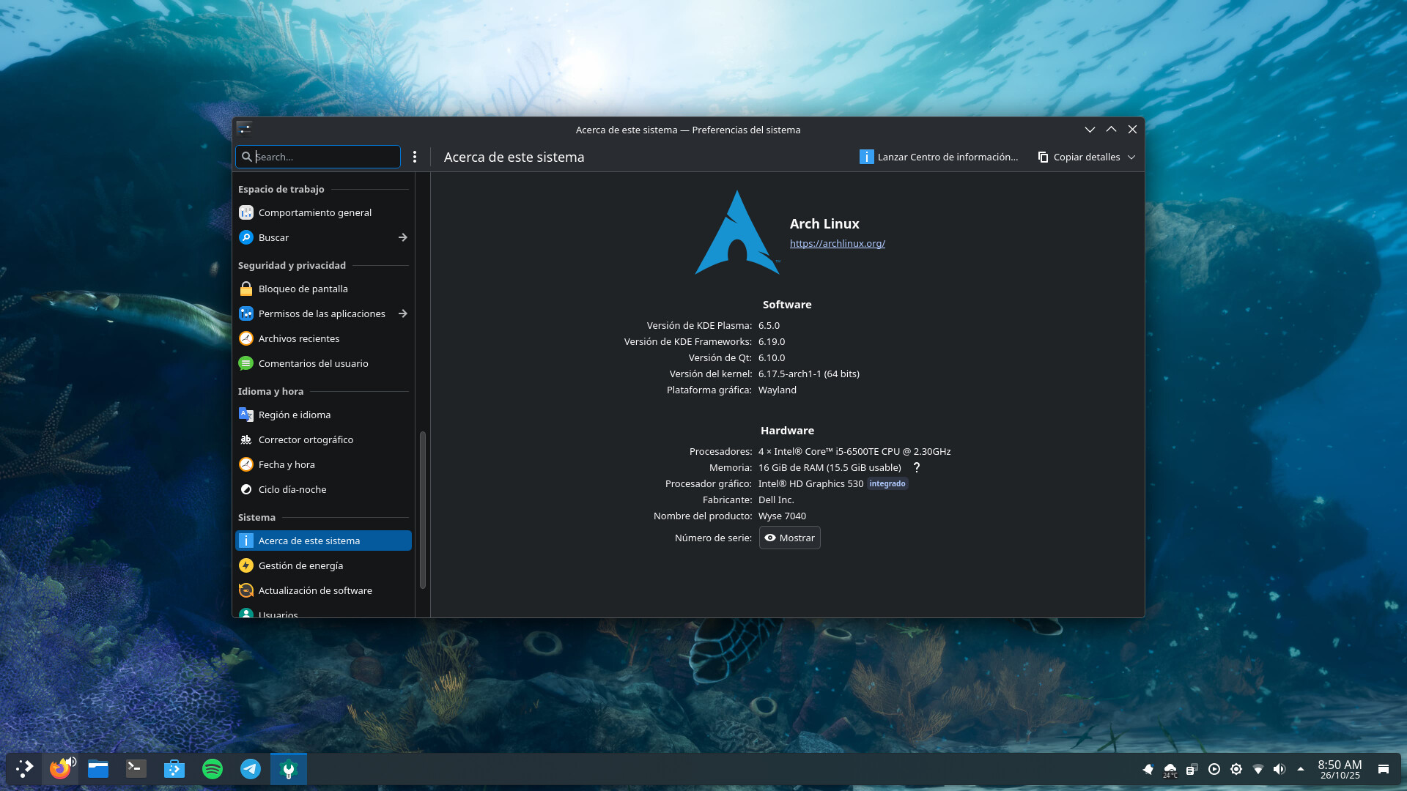This screenshot has width=1407, height=791.
Task: Open the archlinux.org website link
Action: (837, 244)
